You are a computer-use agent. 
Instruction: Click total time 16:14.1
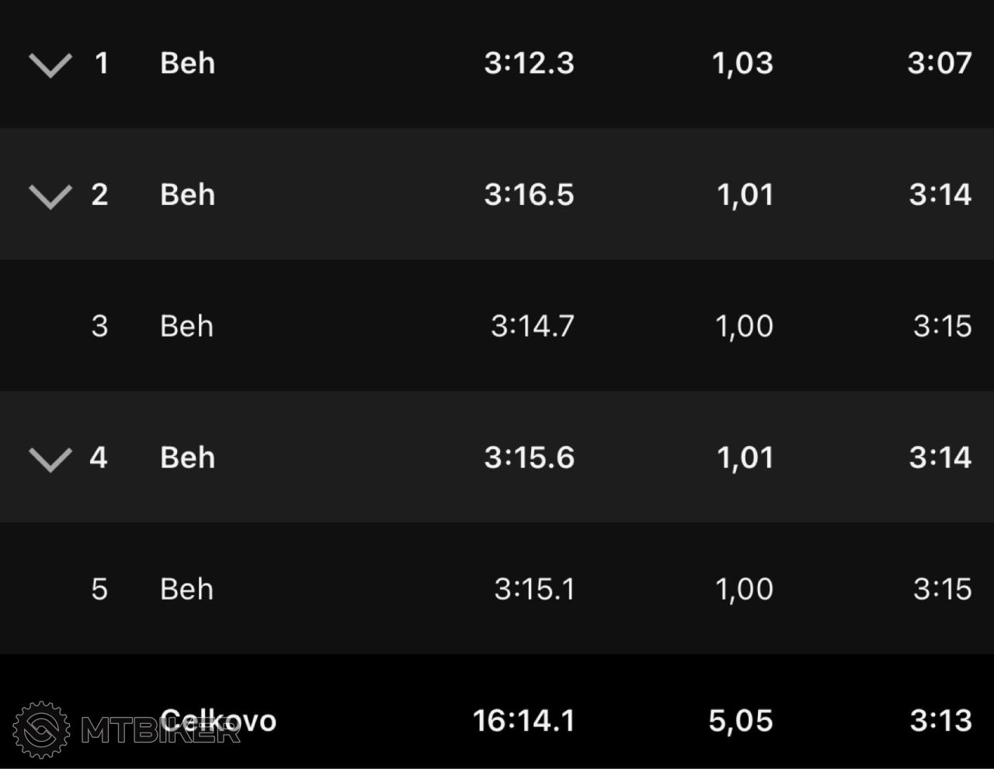[x=523, y=721]
